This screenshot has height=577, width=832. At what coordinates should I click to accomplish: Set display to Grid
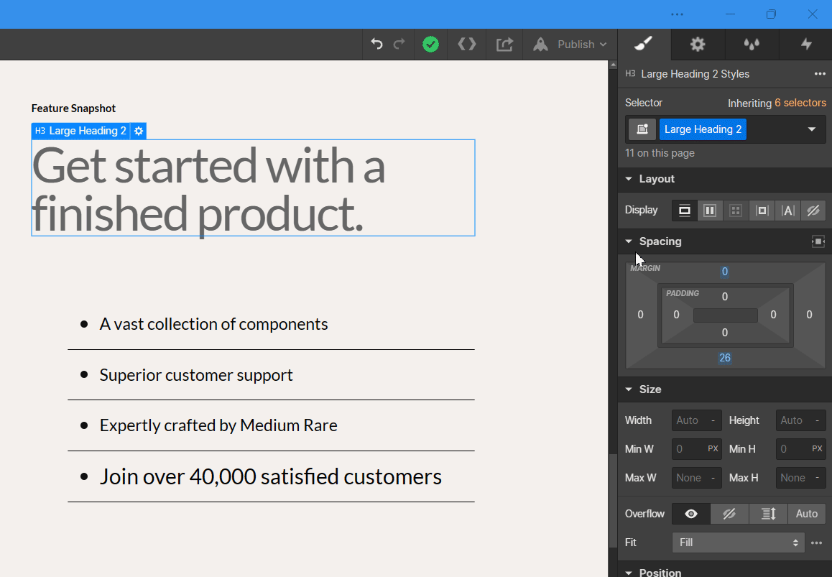(x=736, y=211)
